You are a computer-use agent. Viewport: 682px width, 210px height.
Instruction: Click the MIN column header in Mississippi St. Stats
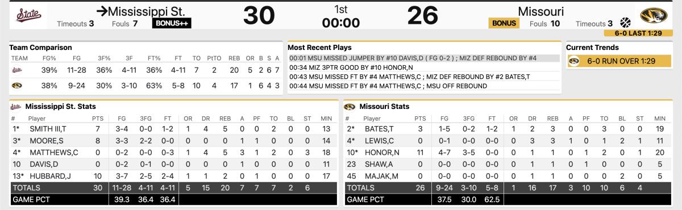[x=325, y=119]
